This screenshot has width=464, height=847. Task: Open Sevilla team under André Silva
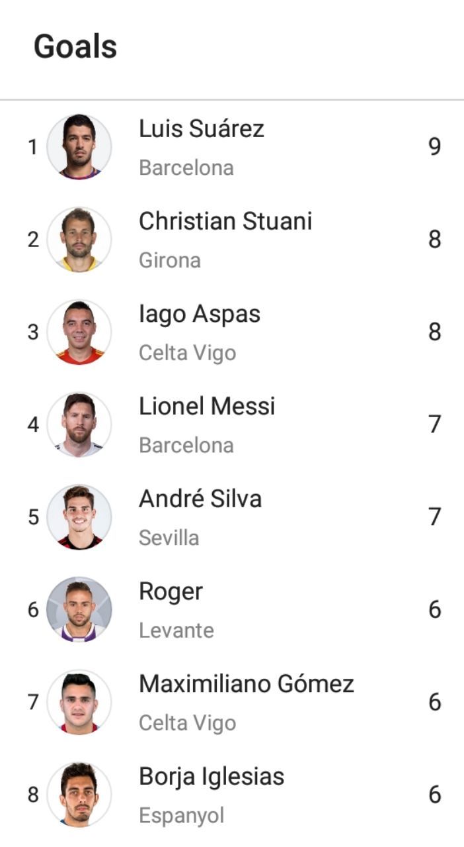(169, 538)
